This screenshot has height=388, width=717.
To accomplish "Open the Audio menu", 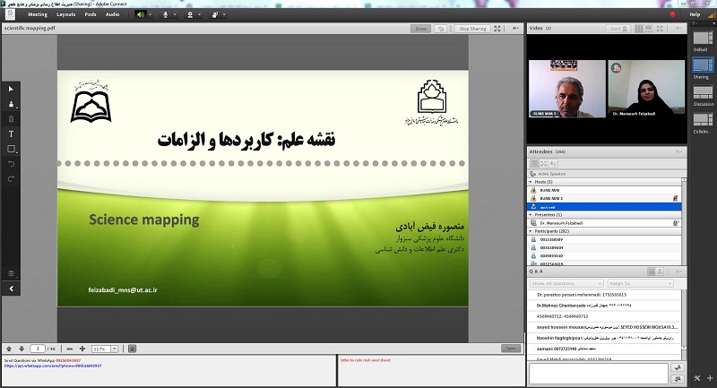I will 113,14.
